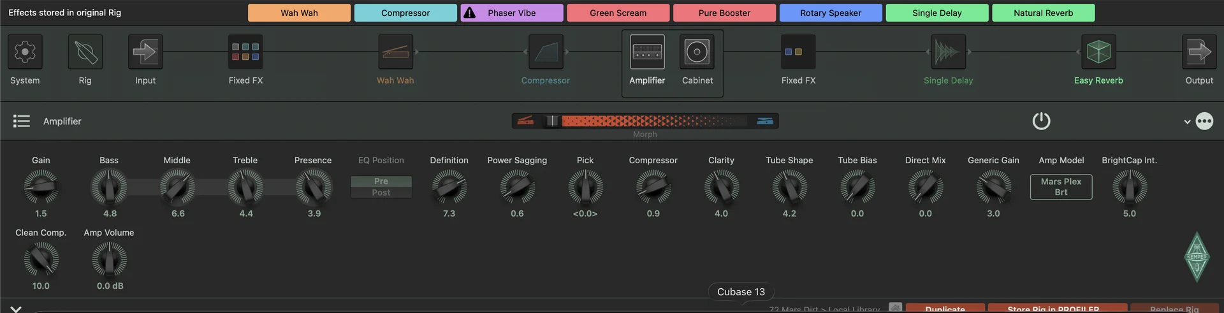Select the Wah Wah stored effect tab
The image size is (1224, 313).
pyautogui.click(x=299, y=13)
